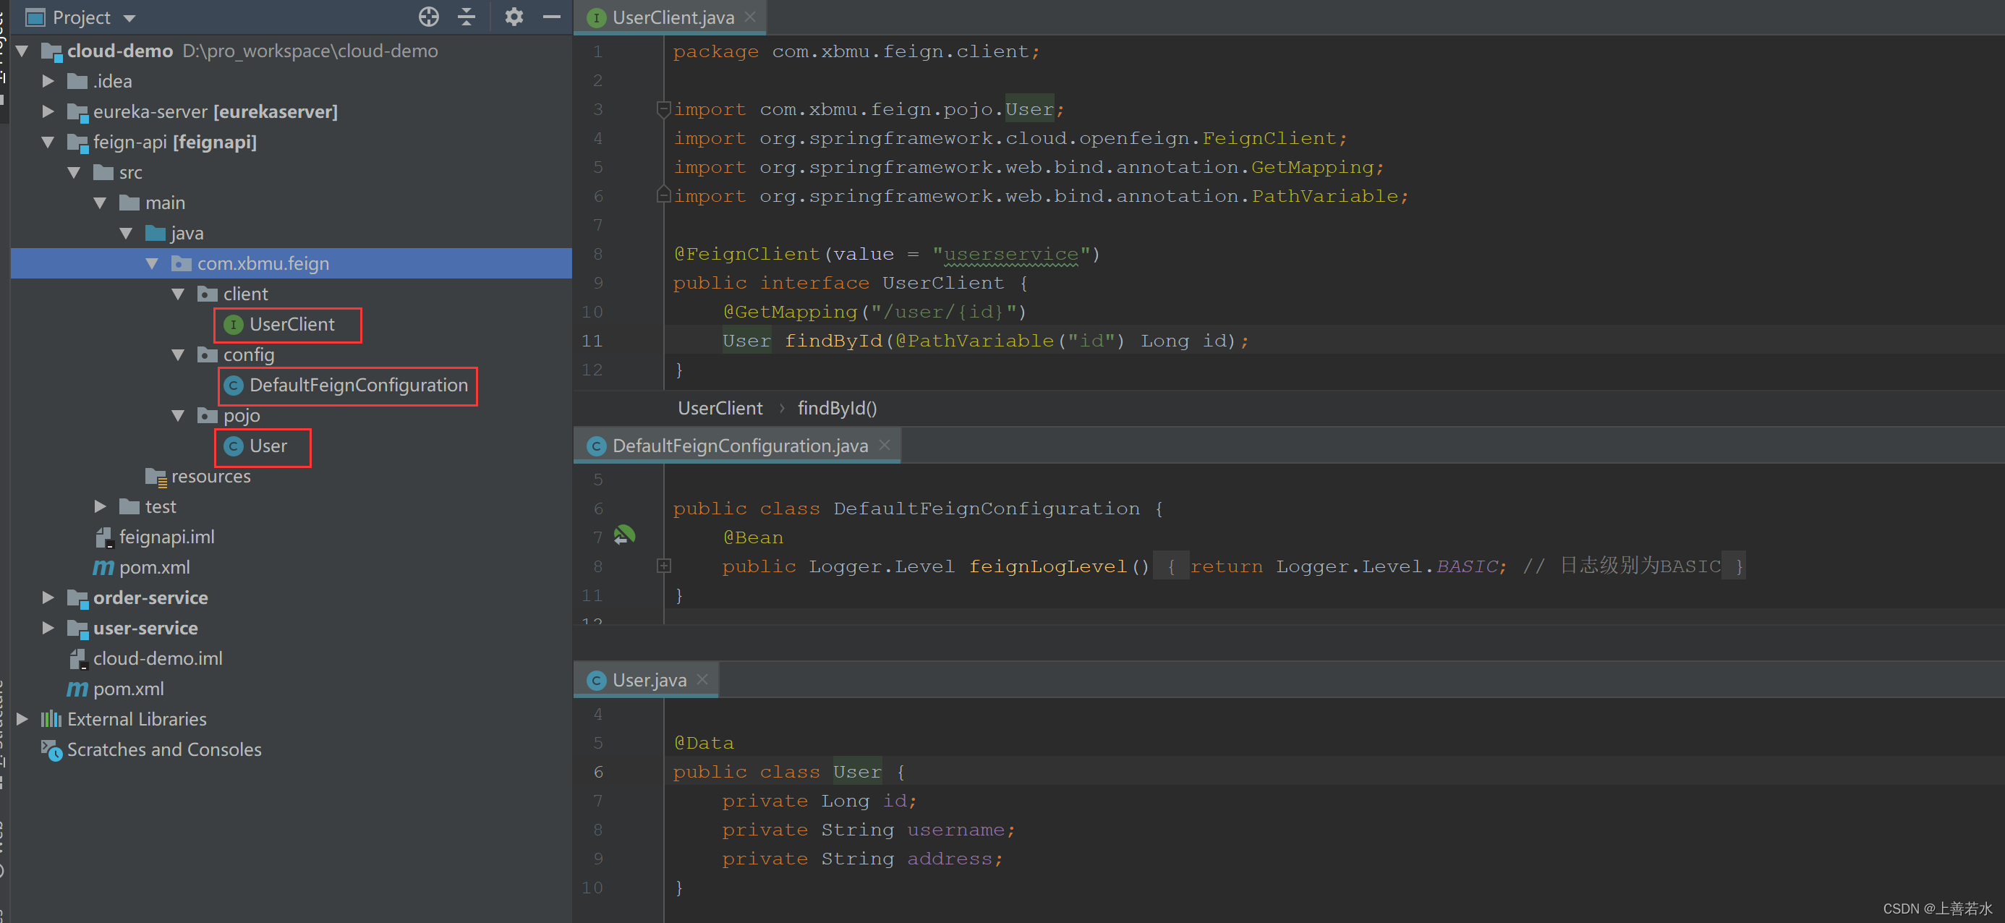
Task: Open the Project view dropdown arrow
Action: click(x=130, y=18)
